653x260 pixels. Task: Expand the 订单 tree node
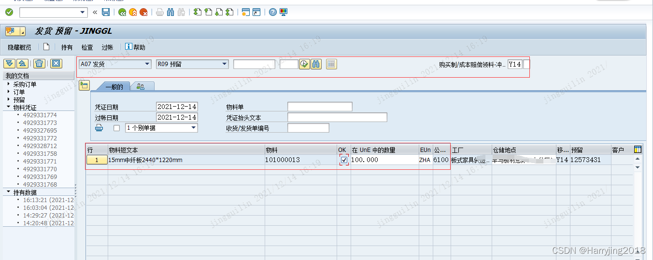(x=9, y=92)
